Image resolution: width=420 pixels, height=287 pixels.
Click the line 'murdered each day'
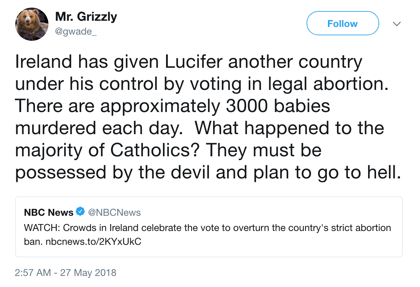[x=99, y=128]
